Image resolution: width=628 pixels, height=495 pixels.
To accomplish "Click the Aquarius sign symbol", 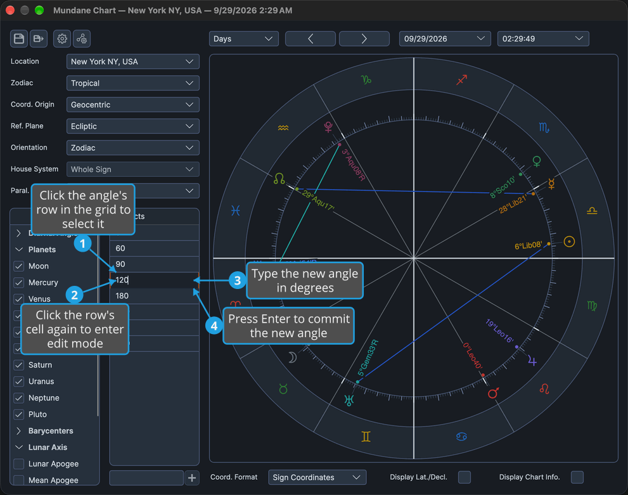I will click(x=283, y=128).
